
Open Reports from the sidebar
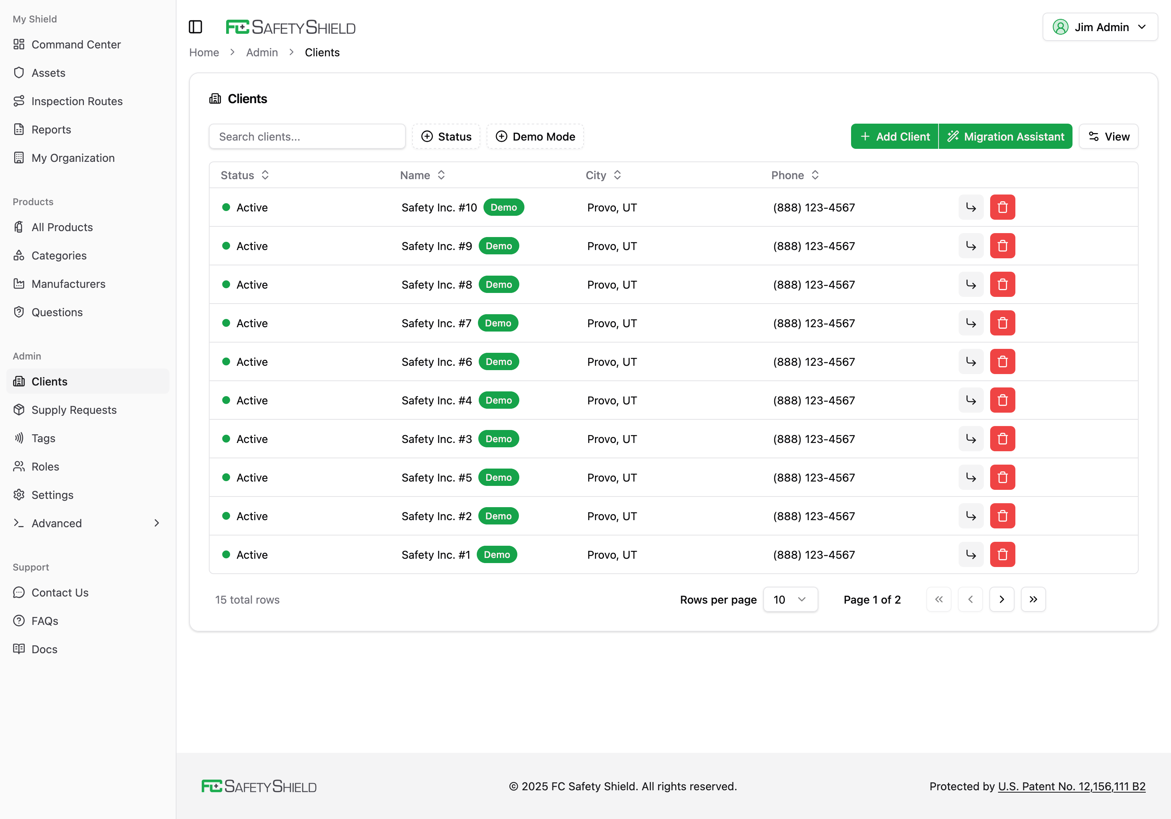52,130
